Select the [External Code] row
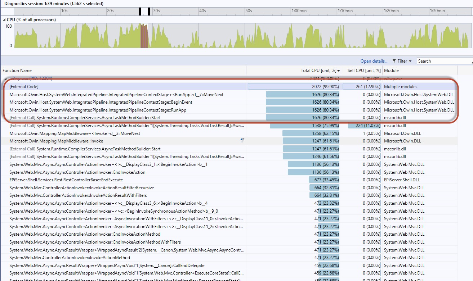 [x=24, y=87]
